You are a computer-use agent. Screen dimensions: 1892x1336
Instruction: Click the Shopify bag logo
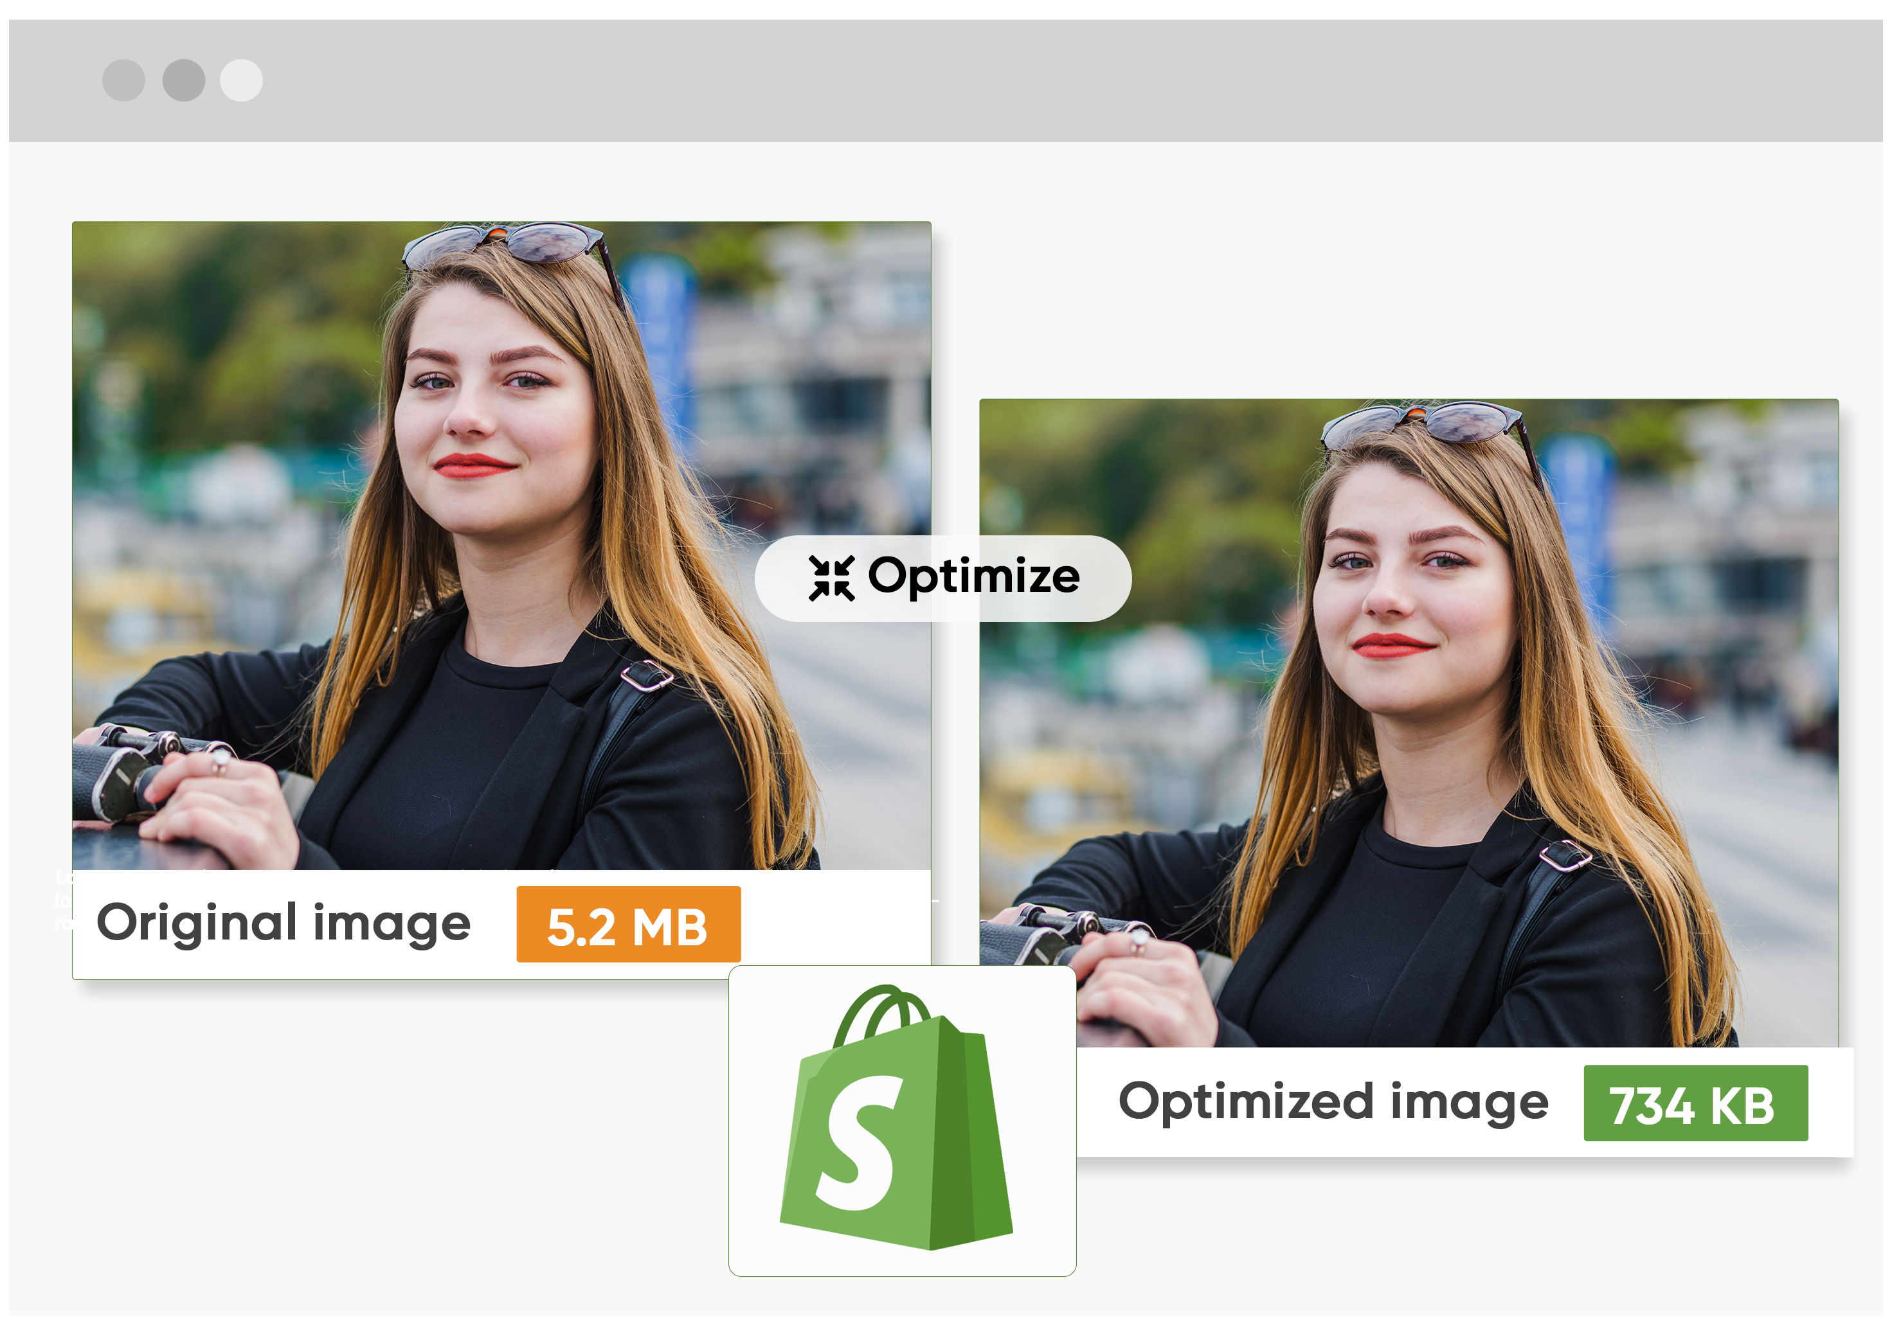(x=898, y=1120)
